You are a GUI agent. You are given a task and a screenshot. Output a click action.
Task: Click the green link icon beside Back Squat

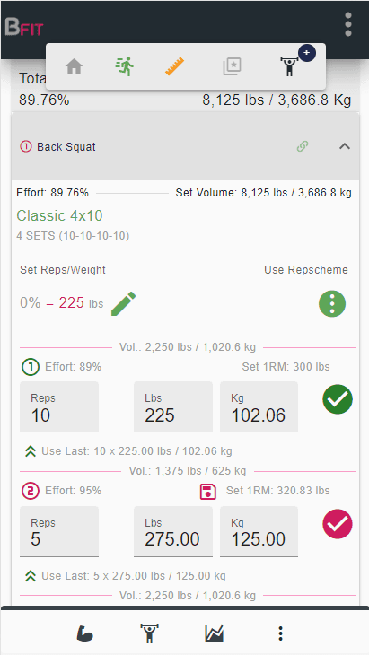(303, 146)
